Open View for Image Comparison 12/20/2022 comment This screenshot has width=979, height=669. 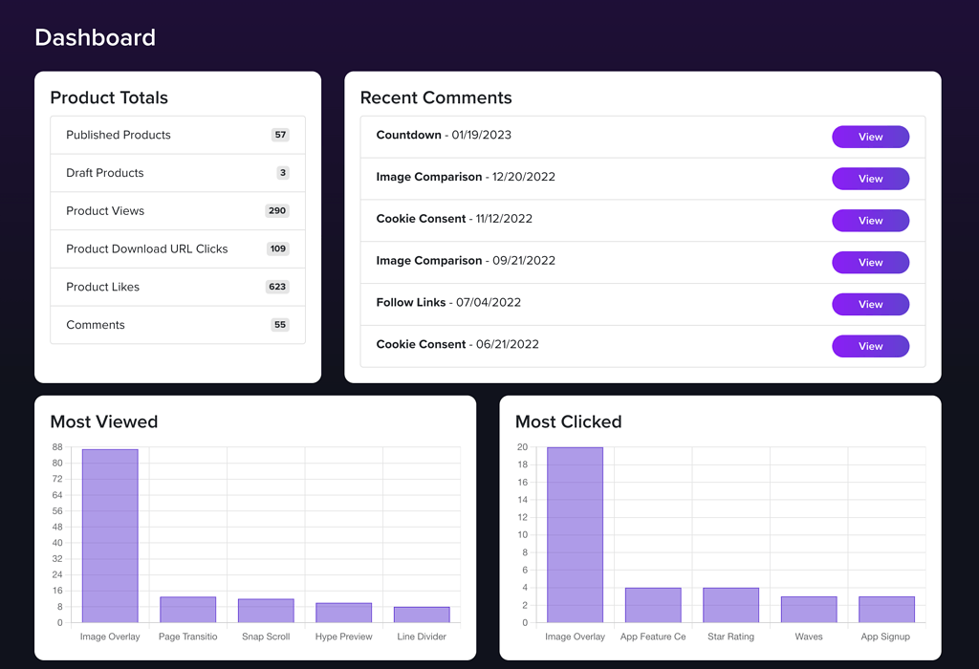[x=870, y=179]
